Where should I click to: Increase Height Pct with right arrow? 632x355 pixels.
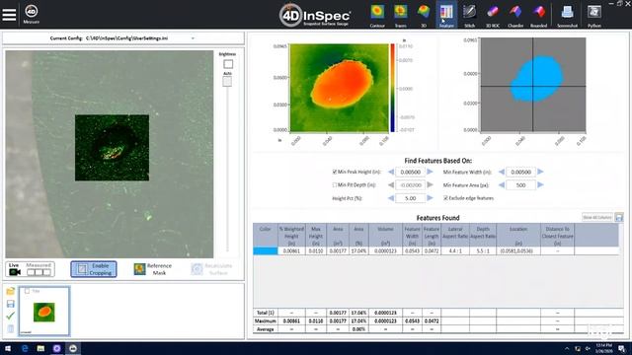tap(431, 198)
